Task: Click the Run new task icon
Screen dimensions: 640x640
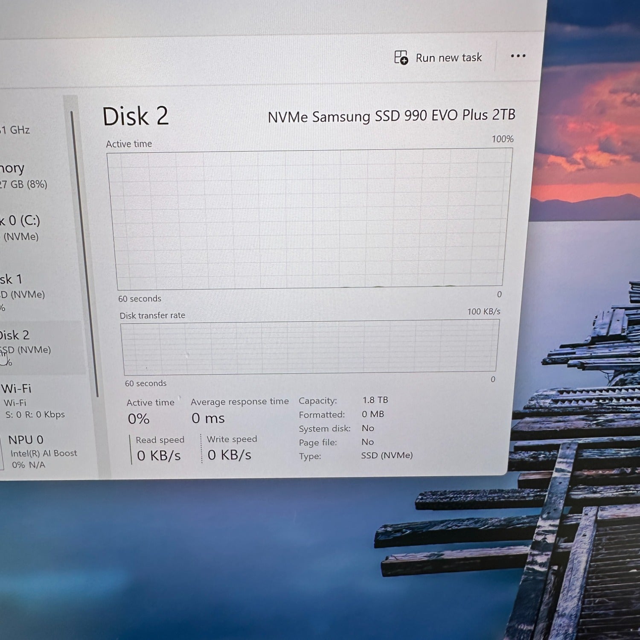Action: 401,57
